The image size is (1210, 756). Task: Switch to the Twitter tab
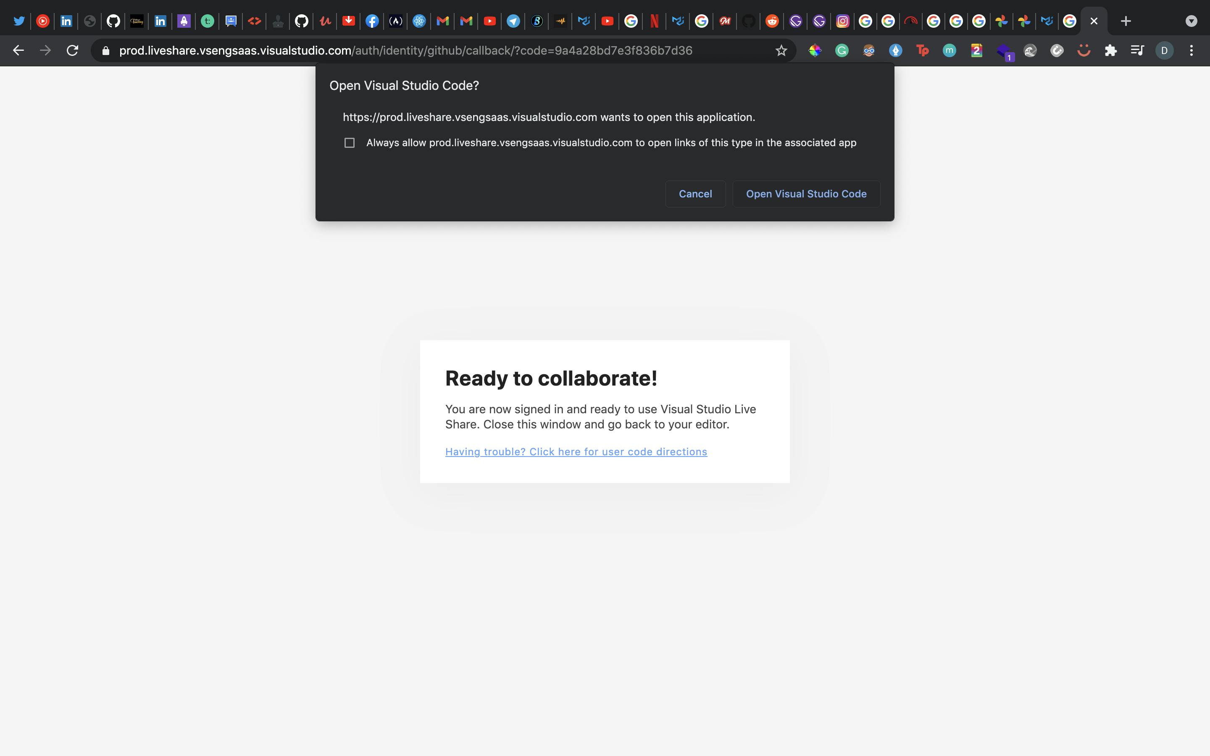coord(19,21)
